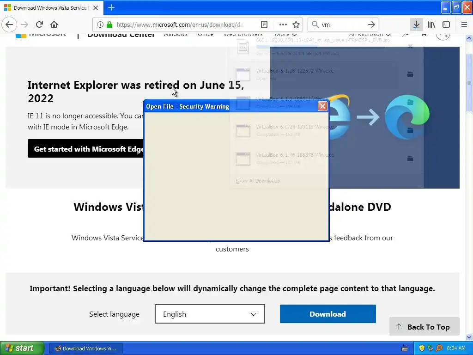This screenshot has width=473, height=355.
Task: Focus the search box containing 'vm'
Action: point(343,24)
